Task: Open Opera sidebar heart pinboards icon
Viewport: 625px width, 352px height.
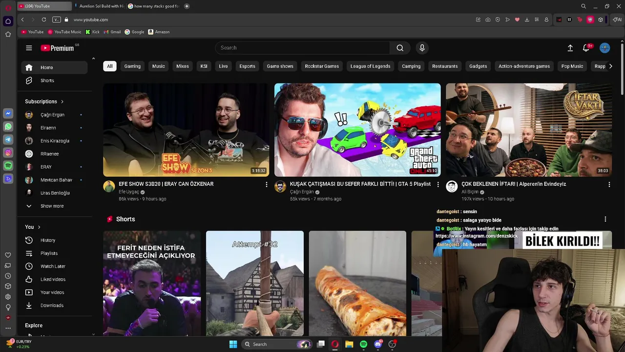Action: coord(8,255)
